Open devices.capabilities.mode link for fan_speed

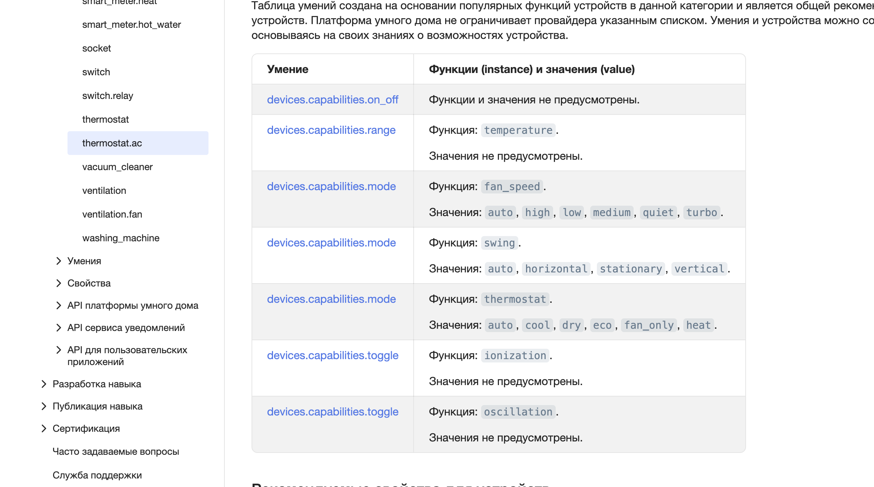[331, 186]
